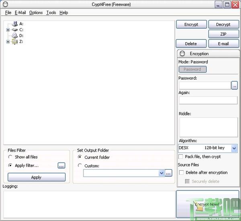Maximize the Crypt4Free window
241x221 pixels.
click(x=227, y=4)
